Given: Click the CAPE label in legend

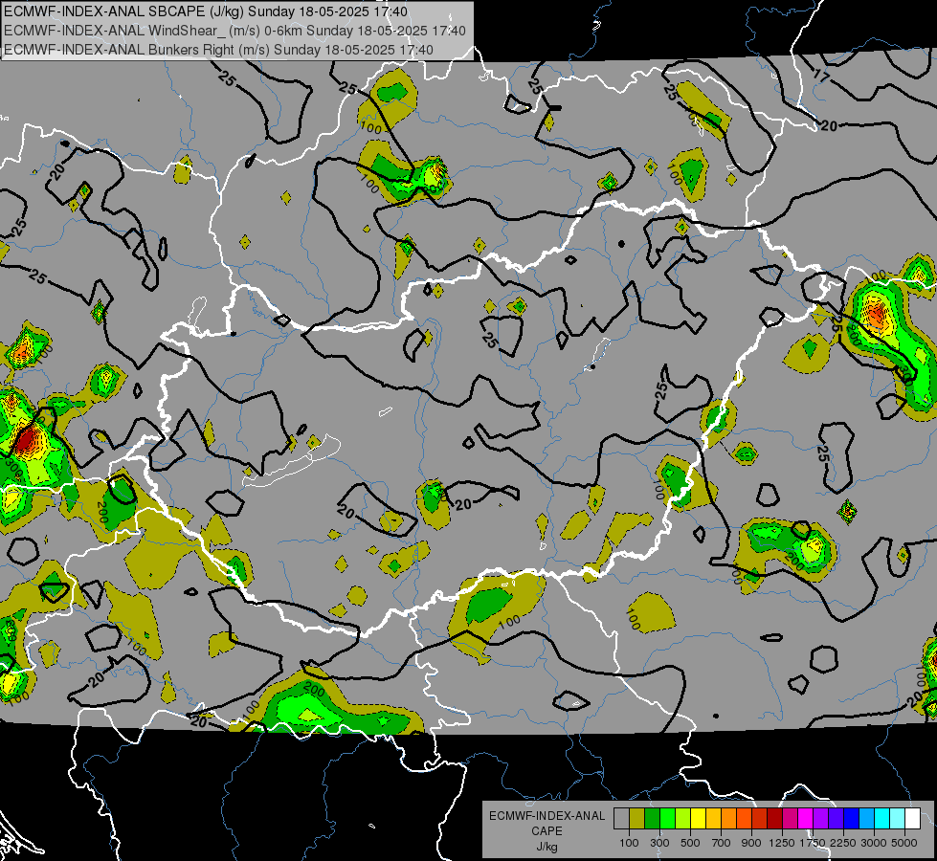Looking at the screenshot, I should (547, 831).
